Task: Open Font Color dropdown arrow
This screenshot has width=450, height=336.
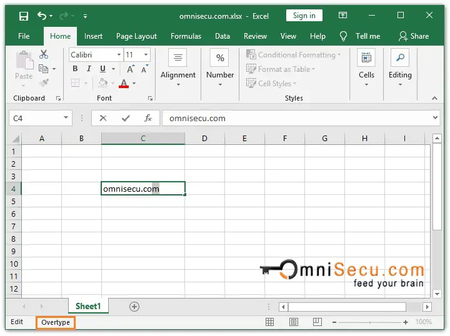Action: point(134,84)
